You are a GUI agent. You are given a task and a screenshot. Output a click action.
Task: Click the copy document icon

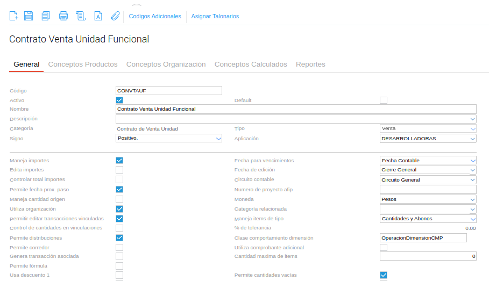pyautogui.click(x=46, y=16)
